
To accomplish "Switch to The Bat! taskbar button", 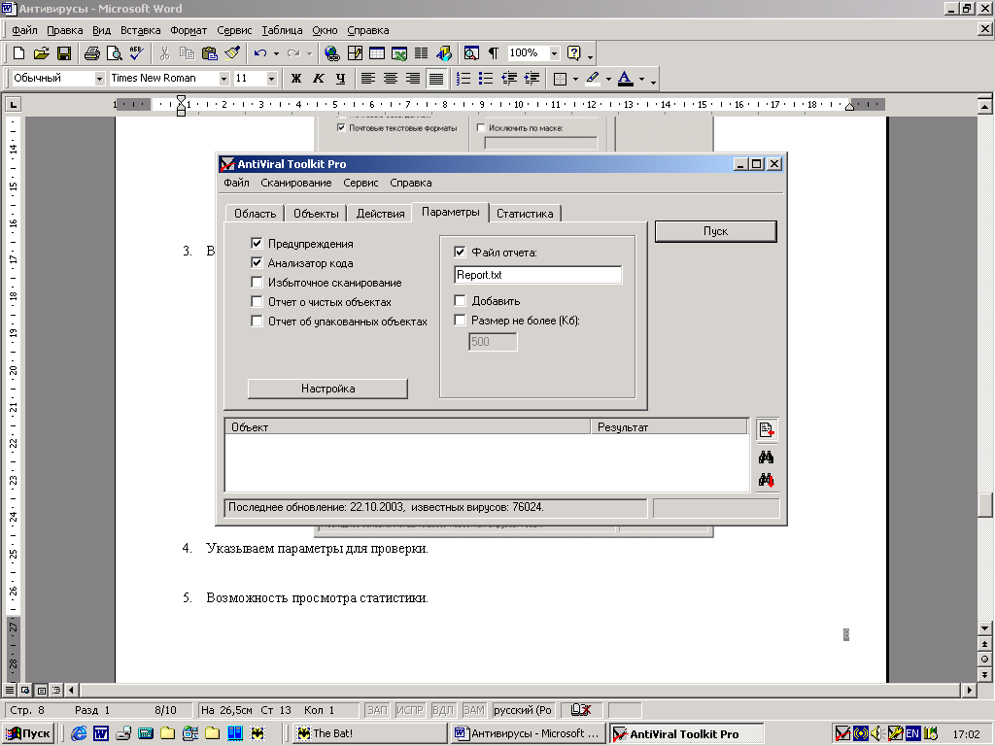I will tap(370, 733).
